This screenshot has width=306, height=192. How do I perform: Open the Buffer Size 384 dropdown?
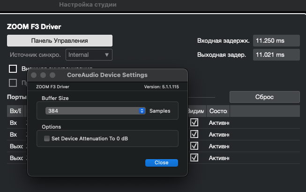tap(96, 111)
